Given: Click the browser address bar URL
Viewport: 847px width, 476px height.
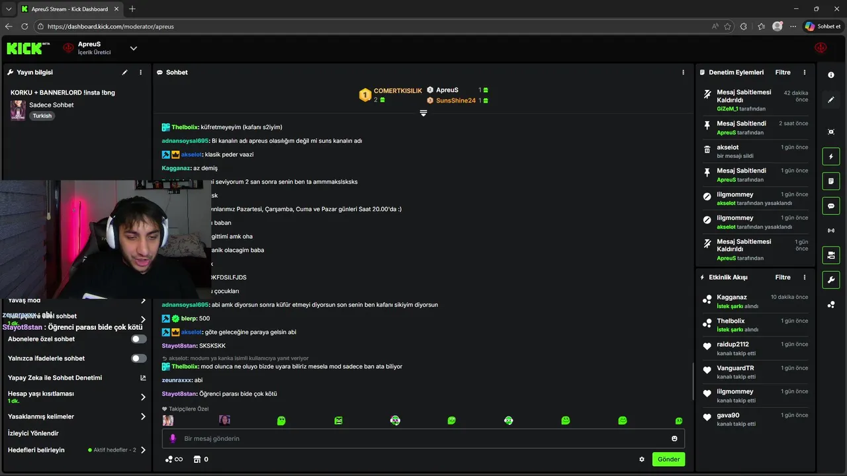Looking at the screenshot, I should (x=111, y=26).
